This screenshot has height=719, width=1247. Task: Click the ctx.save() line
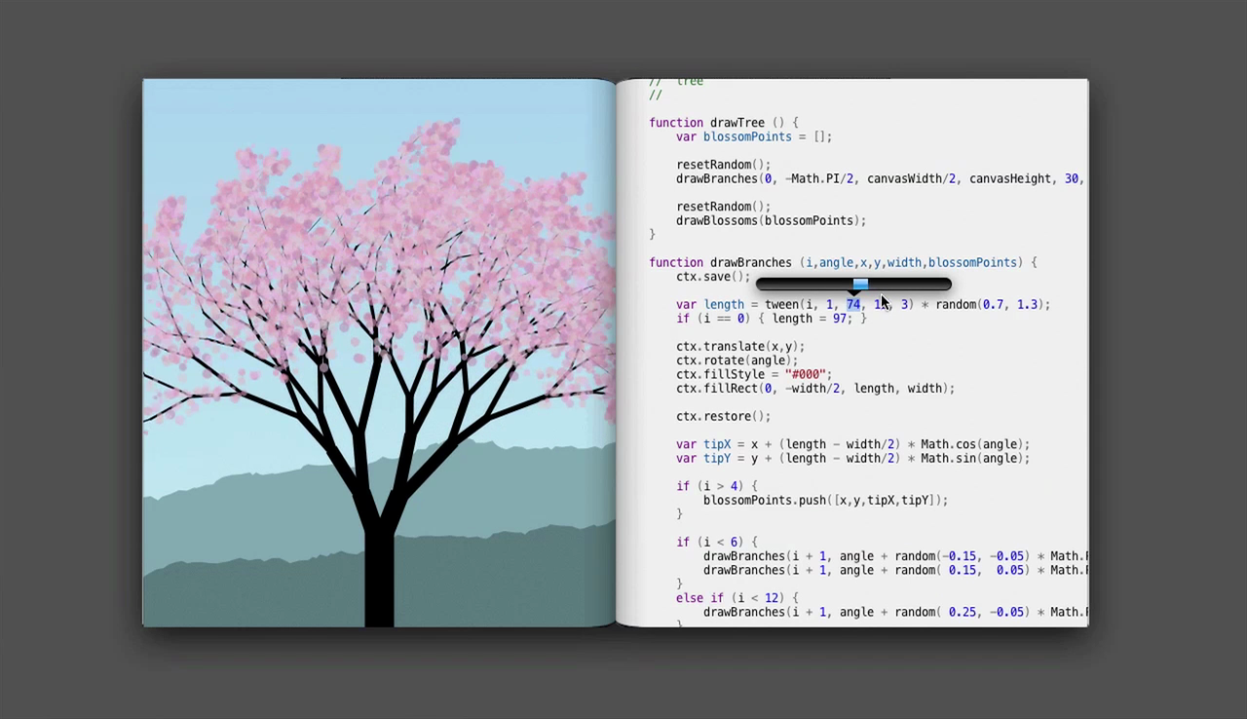pos(713,277)
